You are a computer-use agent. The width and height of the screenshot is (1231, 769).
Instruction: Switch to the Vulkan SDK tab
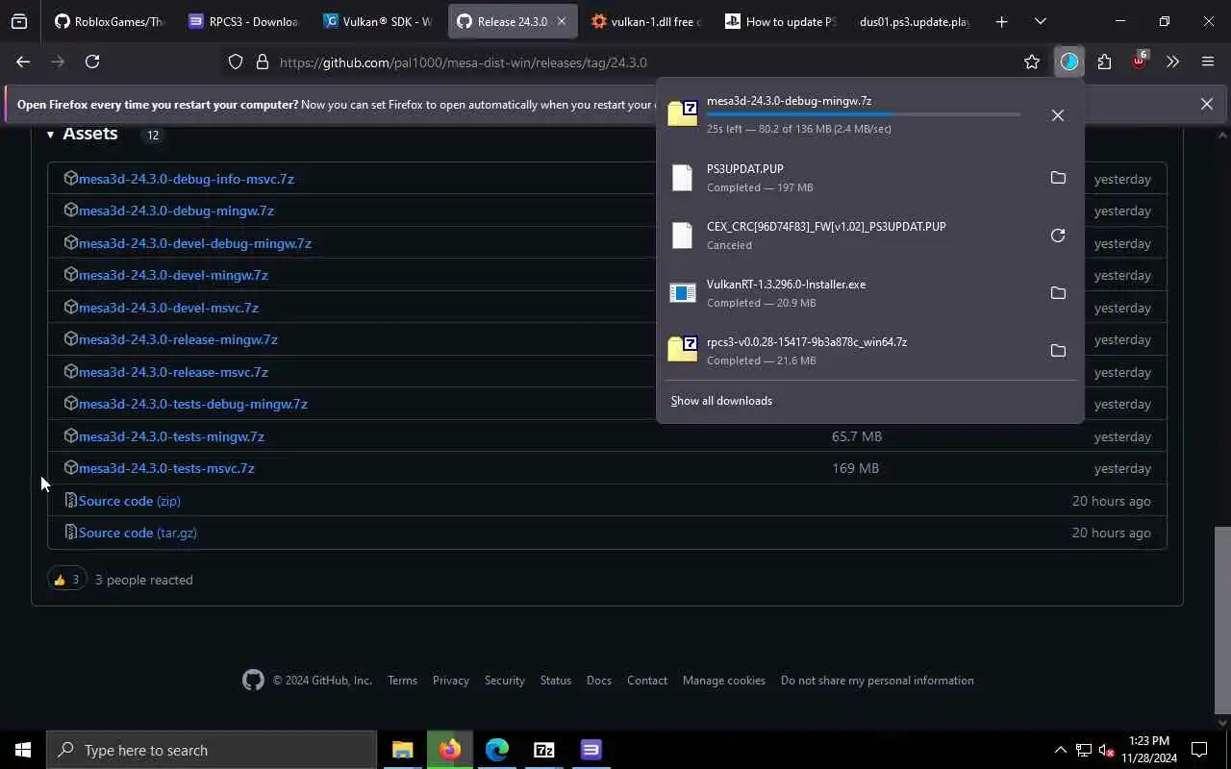379,21
